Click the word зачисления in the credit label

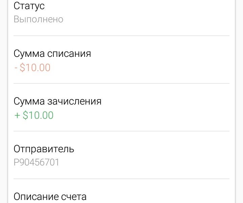click(x=74, y=101)
